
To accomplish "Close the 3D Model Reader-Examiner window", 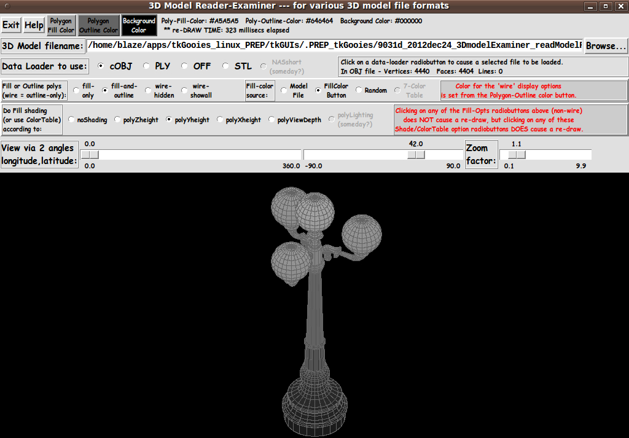I will coord(620,6).
